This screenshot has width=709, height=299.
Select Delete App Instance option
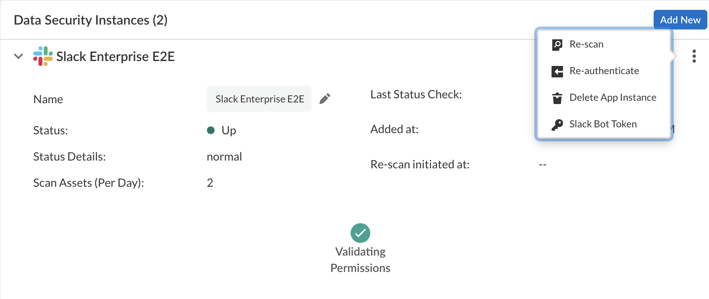click(613, 97)
